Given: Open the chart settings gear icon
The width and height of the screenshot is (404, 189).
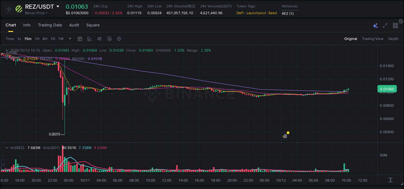Looking at the screenshot, I should (119, 39).
